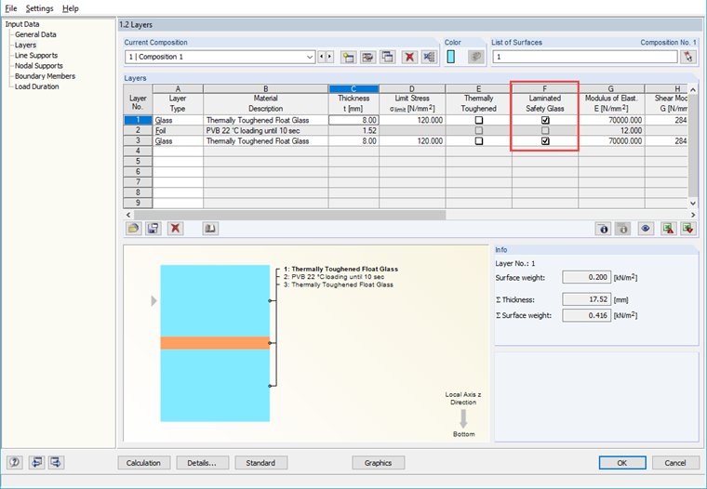Open material library book icon
This screenshot has height=489, width=707.
tap(210, 229)
